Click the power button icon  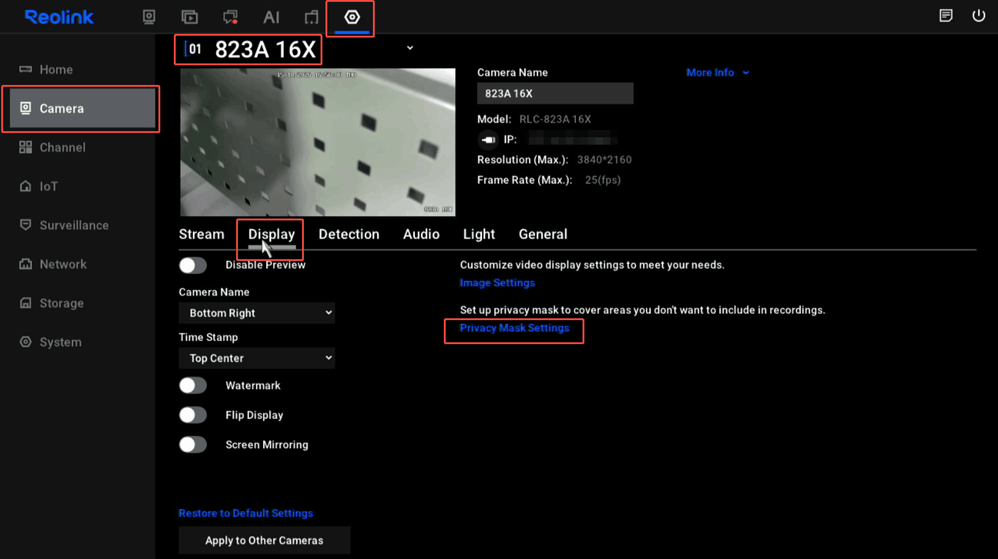(x=979, y=16)
